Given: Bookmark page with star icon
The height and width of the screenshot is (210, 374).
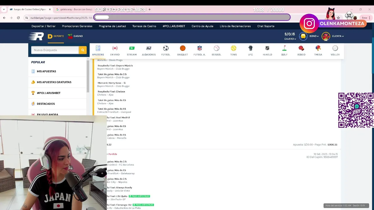Looking at the screenshot, I should pyautogui.click(x=338, y=18).
